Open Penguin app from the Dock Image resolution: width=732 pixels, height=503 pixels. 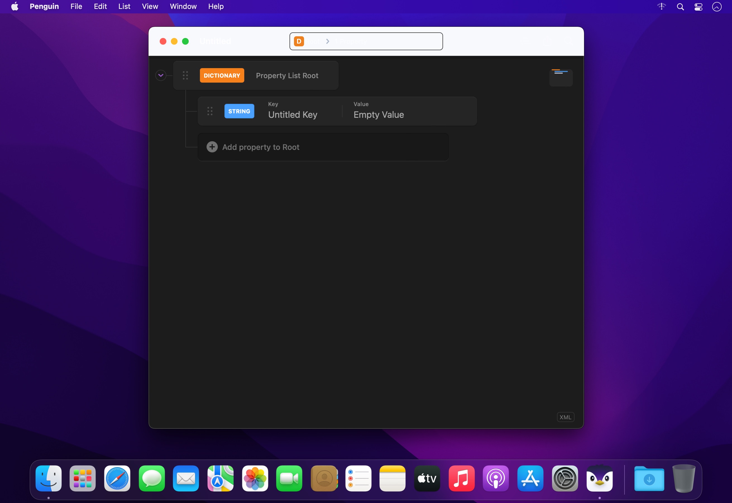point(599,478)
